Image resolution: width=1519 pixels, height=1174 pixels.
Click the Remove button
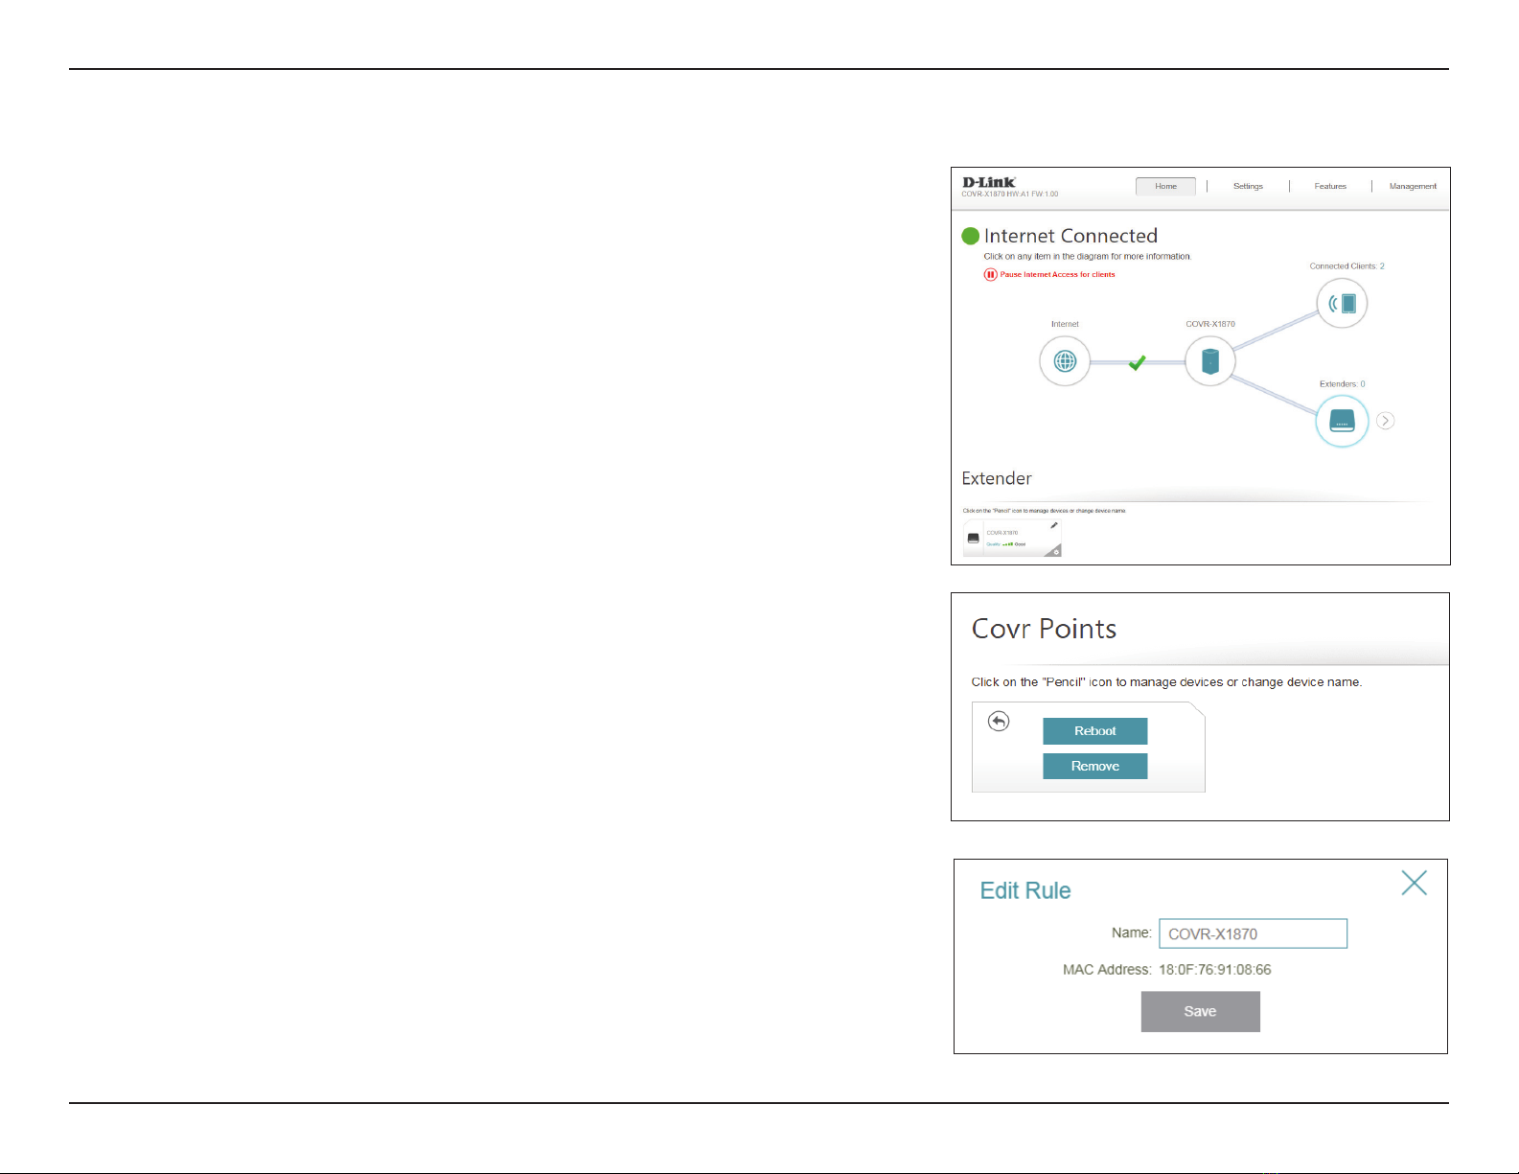pos(1095,767)
